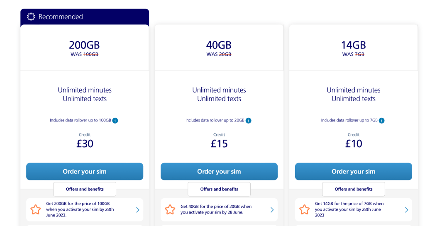The image size is (425, 226).
Task: Select the 'Get 200GB for the price of 100GB' offer text
Action: (80, 209)
